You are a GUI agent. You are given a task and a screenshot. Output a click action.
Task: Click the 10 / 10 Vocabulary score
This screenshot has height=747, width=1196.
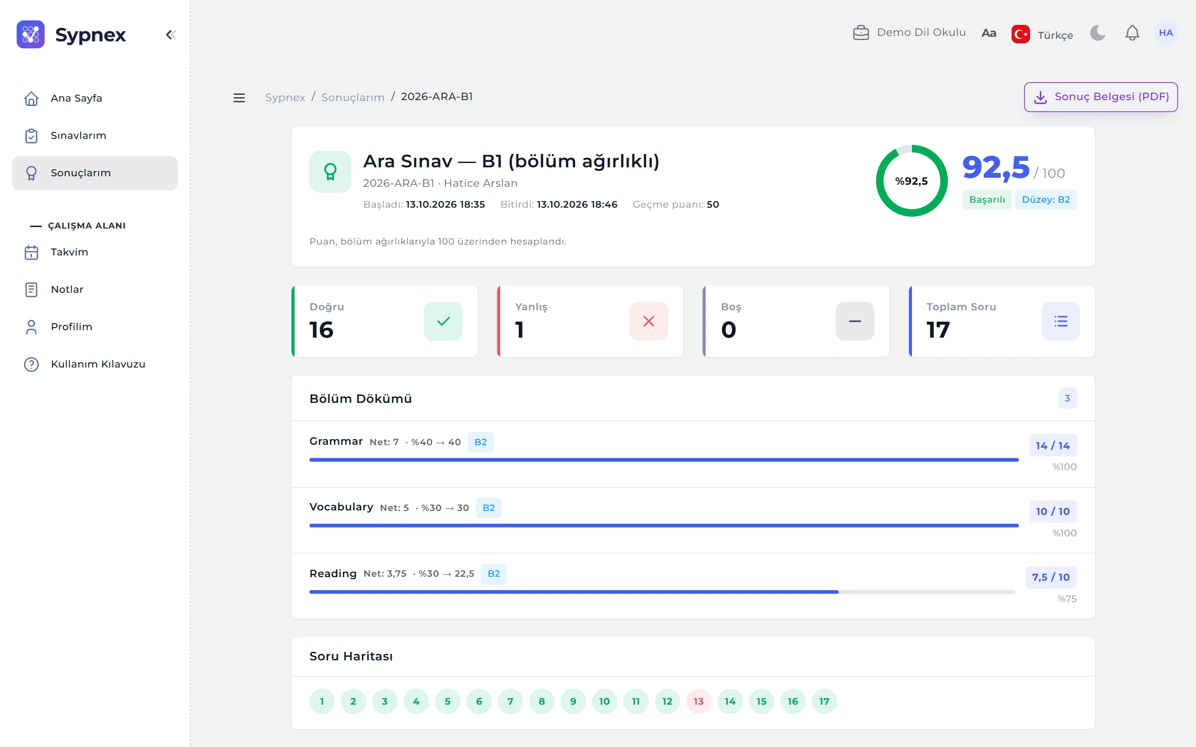(1052, 511)
